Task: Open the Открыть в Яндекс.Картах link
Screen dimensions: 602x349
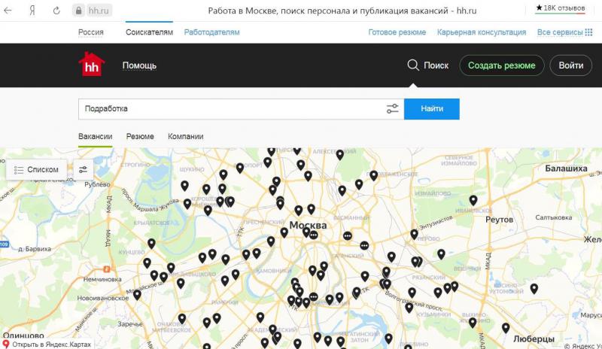Action: (47, 344)
